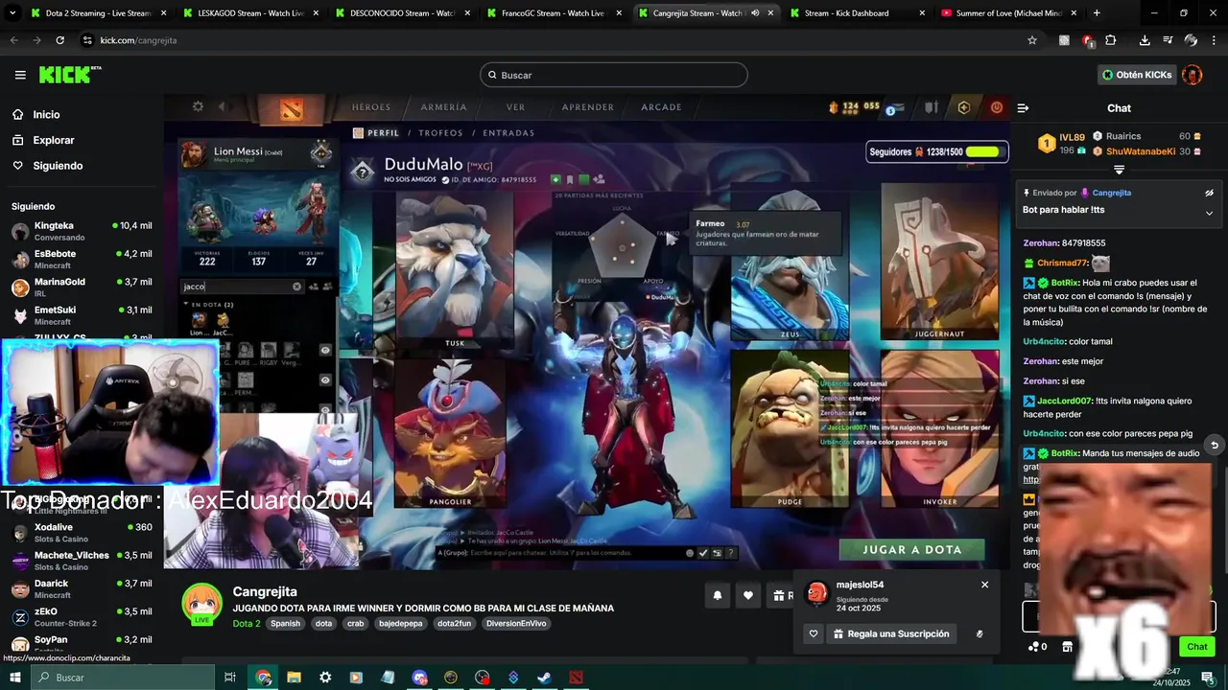Open a new Chrome tab
Screen dimensions: 1228x690
coord(1097,13)
